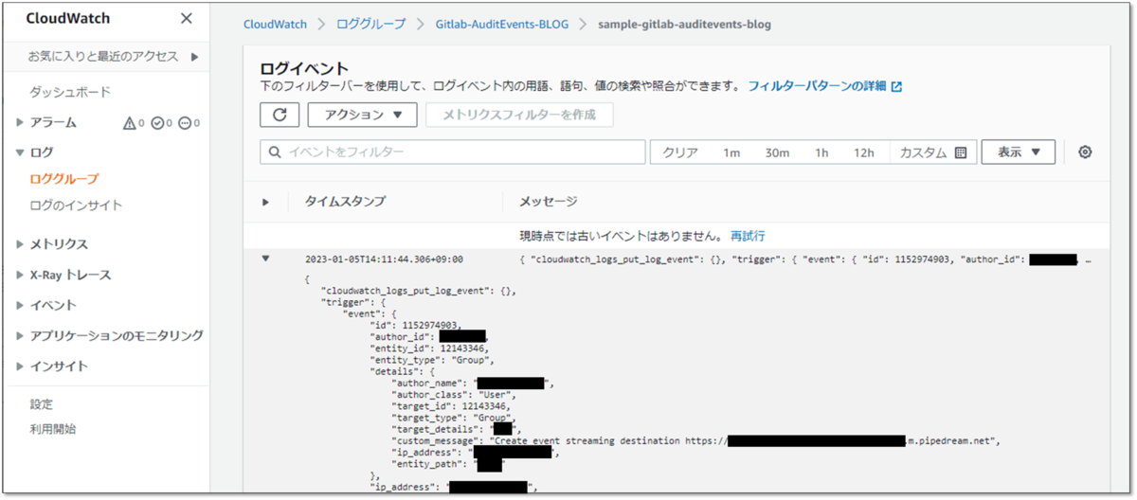This screenshot has width=1137, height=500.
Task: Select ロググループ in sidebar
Action: click(x=64, y=178)
